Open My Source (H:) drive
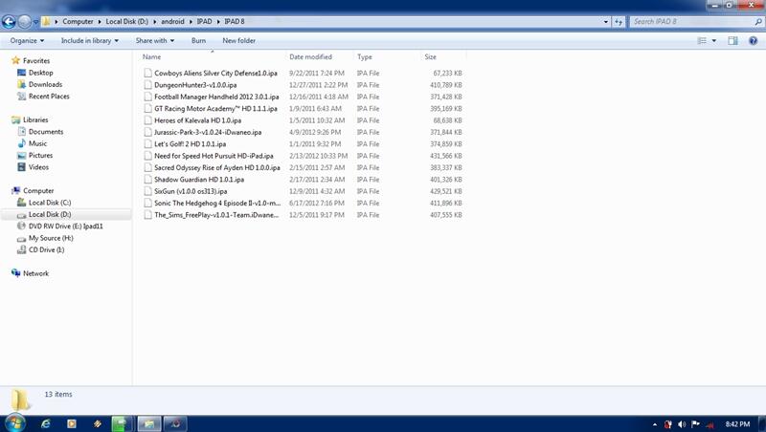Screen dimensions: 766x432 (x=51, y=238)
